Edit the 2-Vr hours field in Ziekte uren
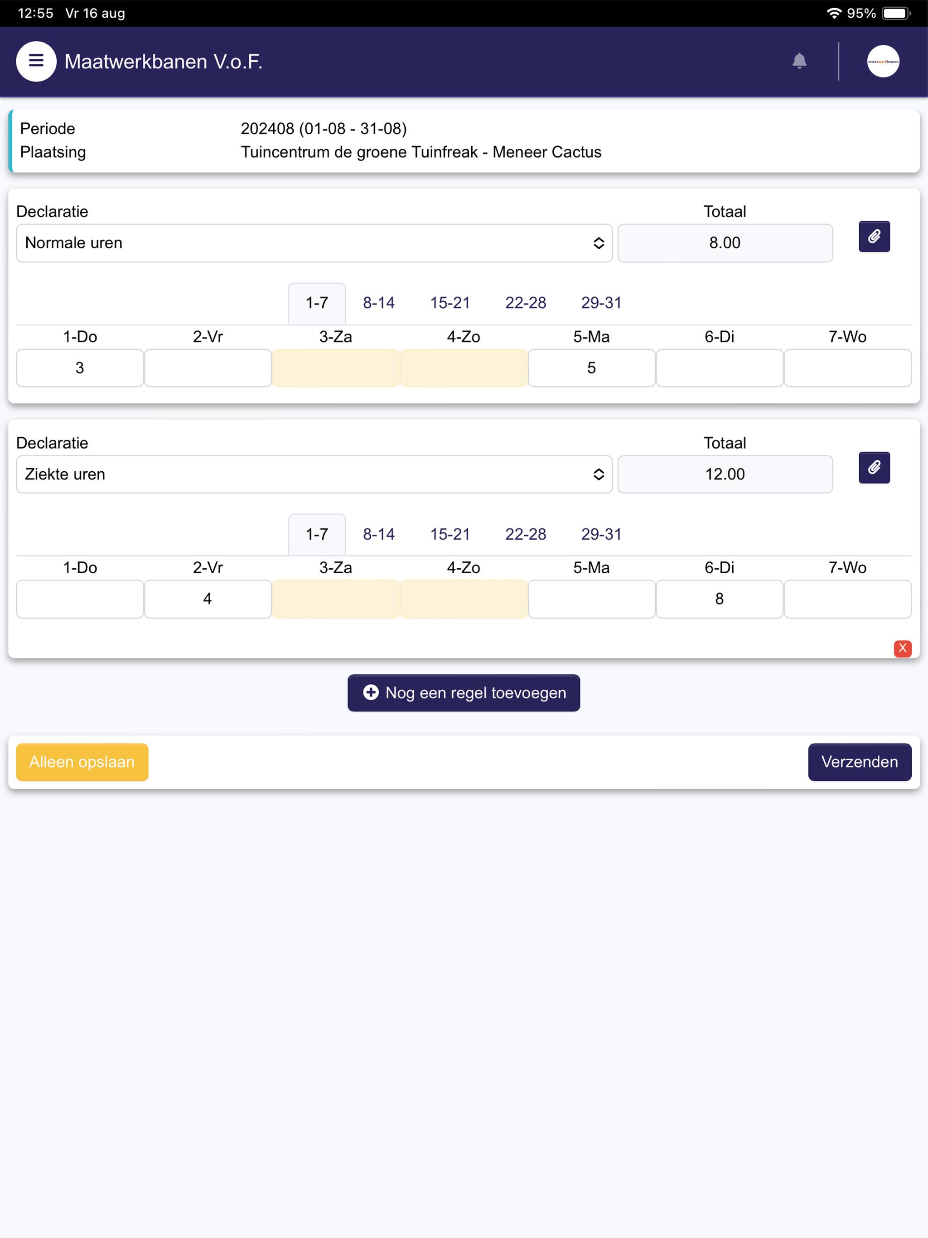The image size is (928, 1238). (208, 599)
